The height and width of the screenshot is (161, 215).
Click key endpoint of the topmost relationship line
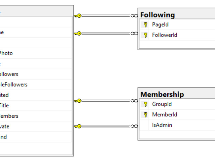point(78,16)
